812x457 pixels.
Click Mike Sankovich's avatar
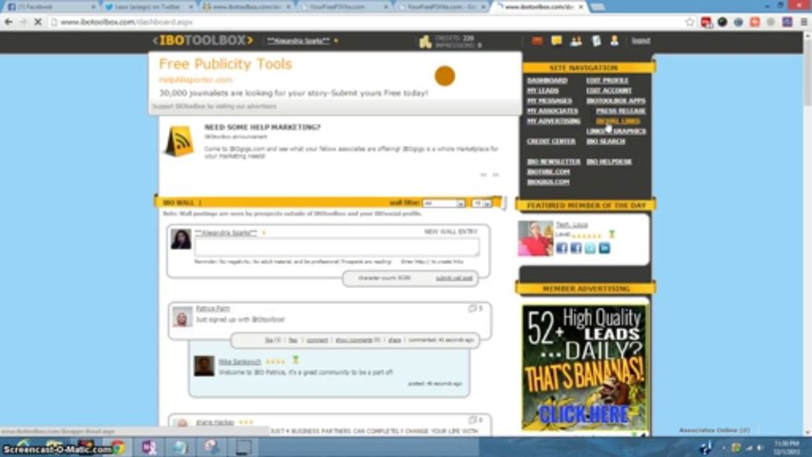[204, 366]
